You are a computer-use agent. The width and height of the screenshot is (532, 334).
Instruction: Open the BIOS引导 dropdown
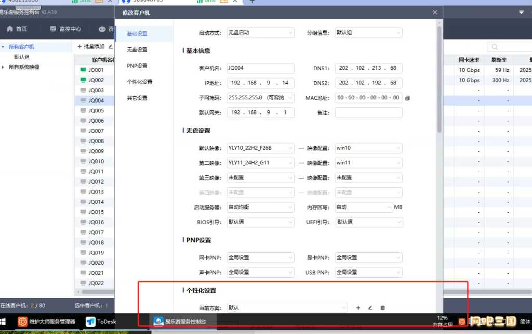point(261,222)
